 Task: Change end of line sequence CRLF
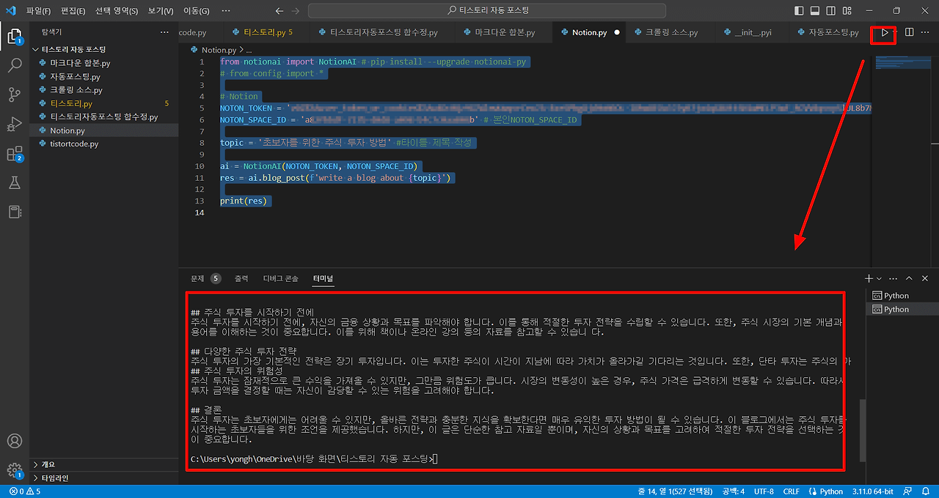point(791,491)
